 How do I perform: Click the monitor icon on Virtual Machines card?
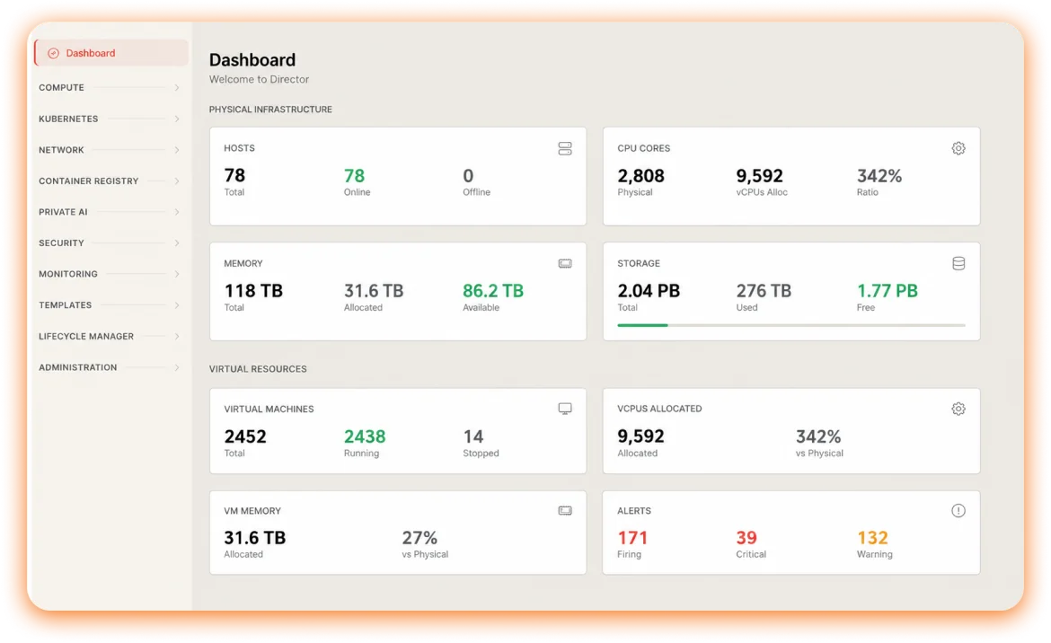click(x=565, y=409)
